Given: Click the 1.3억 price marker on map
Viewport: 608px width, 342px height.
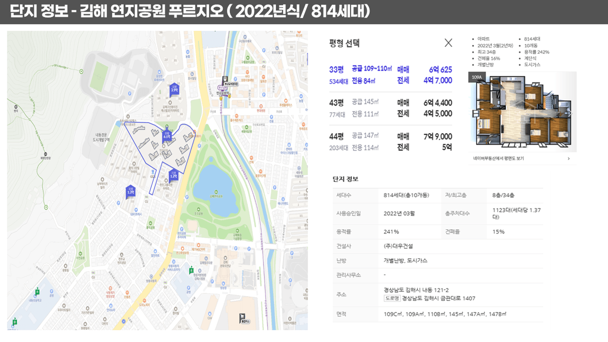Looking at the screenshot, I should click(130, 191).
